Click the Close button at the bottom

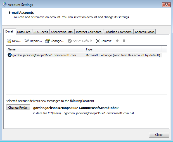159,135
